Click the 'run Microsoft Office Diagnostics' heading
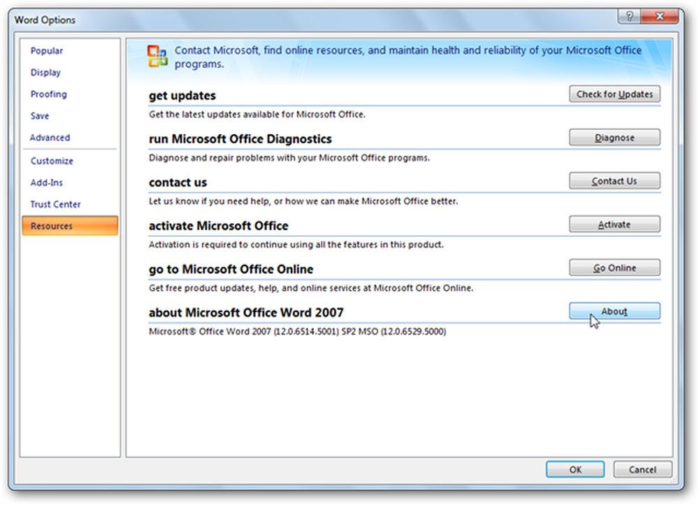Viewport: 699px width, 505px height. click(240, 139)
